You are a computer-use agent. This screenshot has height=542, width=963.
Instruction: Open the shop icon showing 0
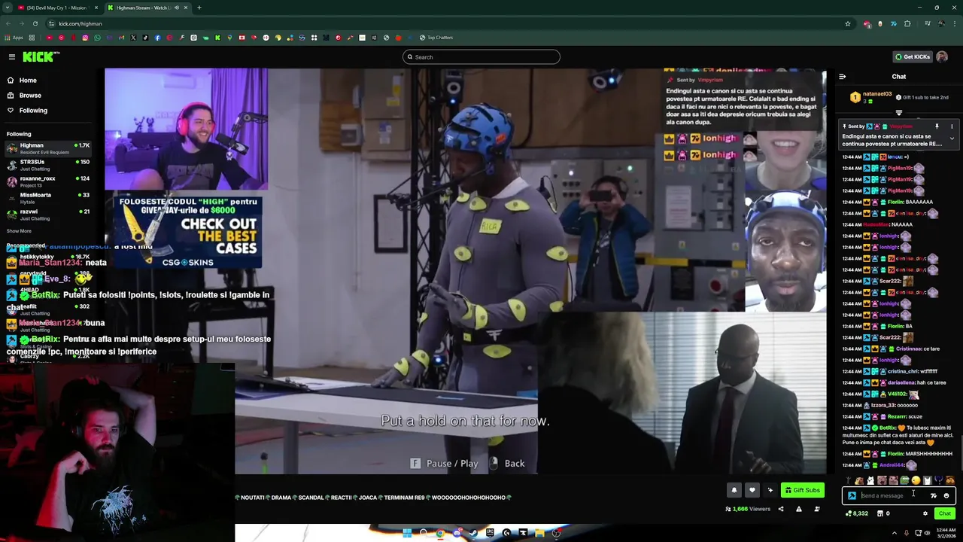883,513
